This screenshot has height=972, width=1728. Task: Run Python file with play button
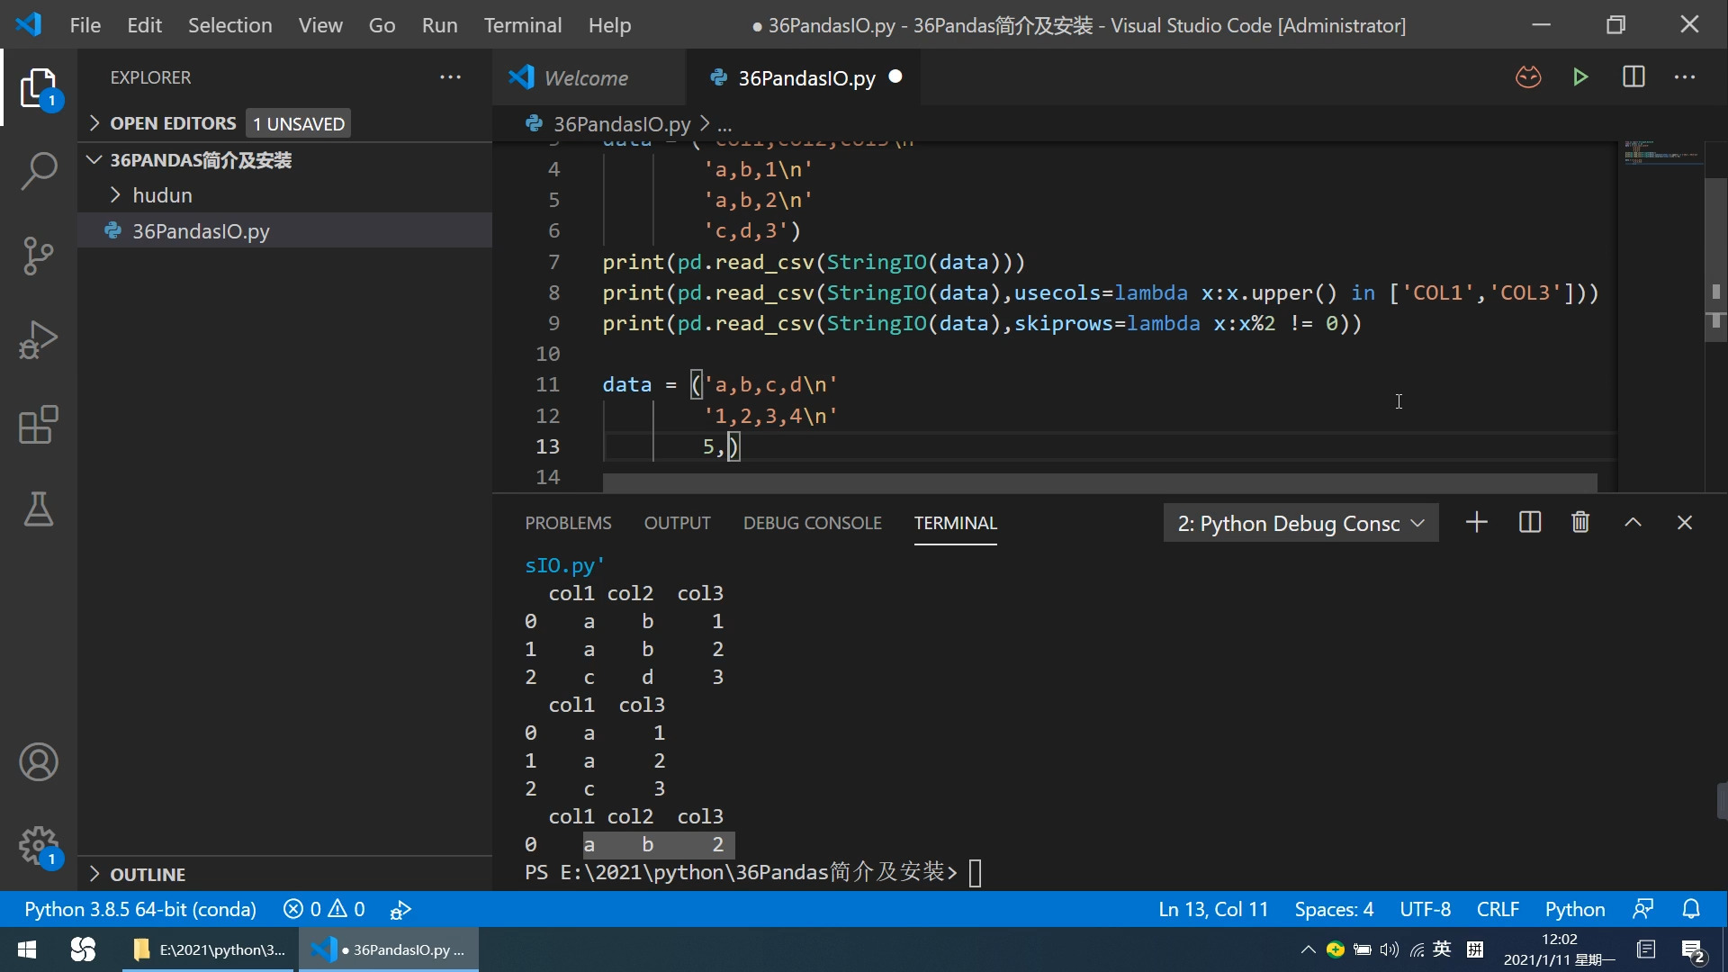point(1580,77)
